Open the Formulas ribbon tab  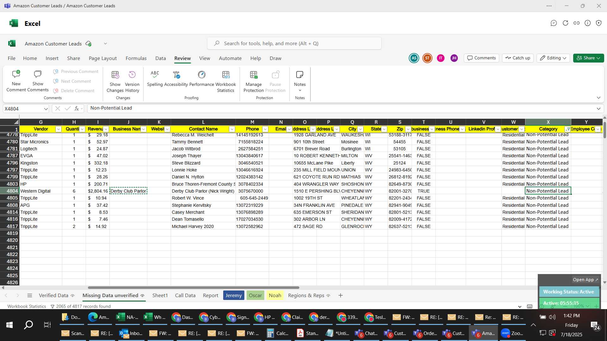[x=136, y=58]
